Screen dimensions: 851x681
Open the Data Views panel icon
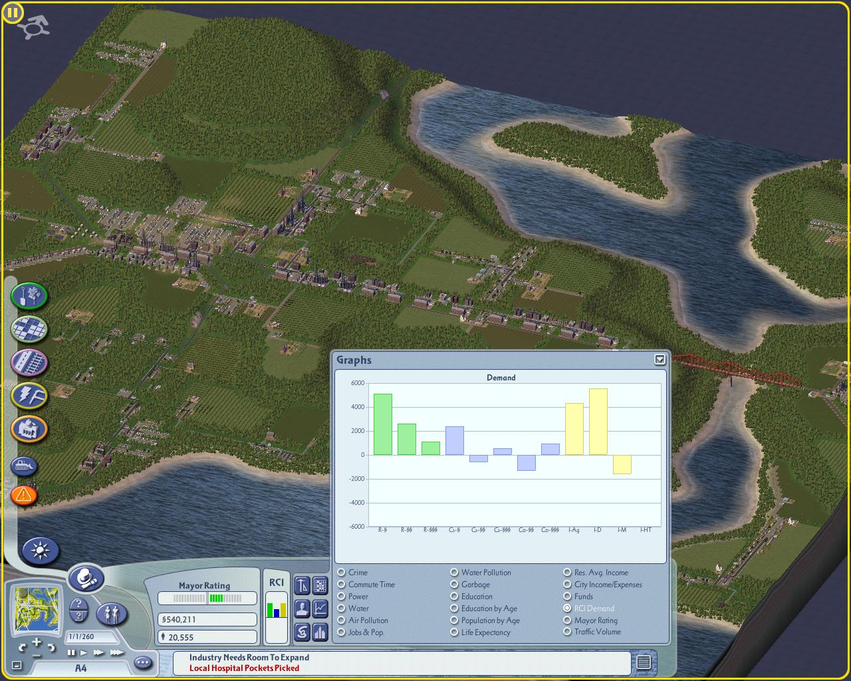pos(320,586)
